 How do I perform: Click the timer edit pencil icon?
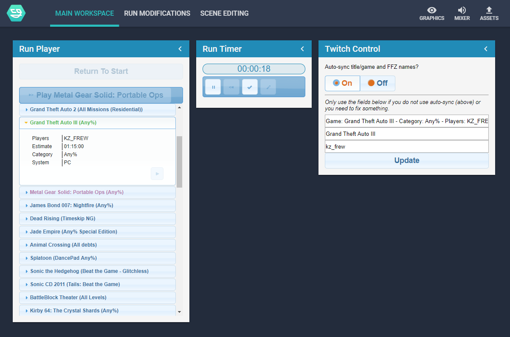tap(268, 87)
